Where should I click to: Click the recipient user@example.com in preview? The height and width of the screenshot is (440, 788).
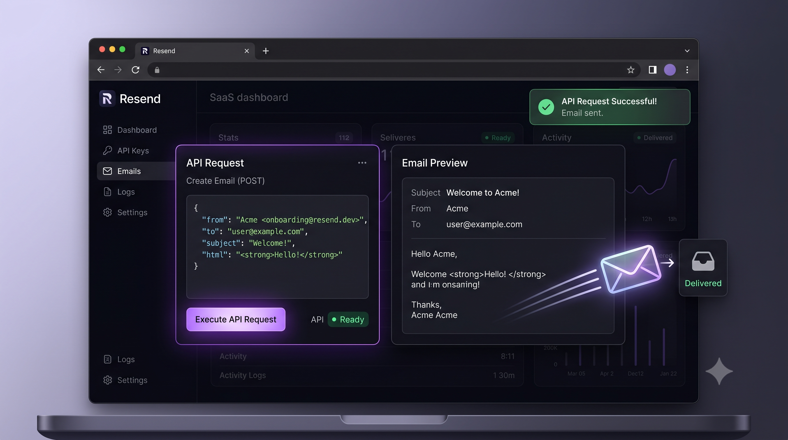(x=484, y=224)
